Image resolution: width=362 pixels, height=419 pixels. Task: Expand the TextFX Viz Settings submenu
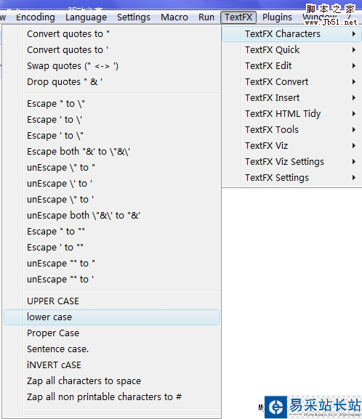click(x=291, y=162)
